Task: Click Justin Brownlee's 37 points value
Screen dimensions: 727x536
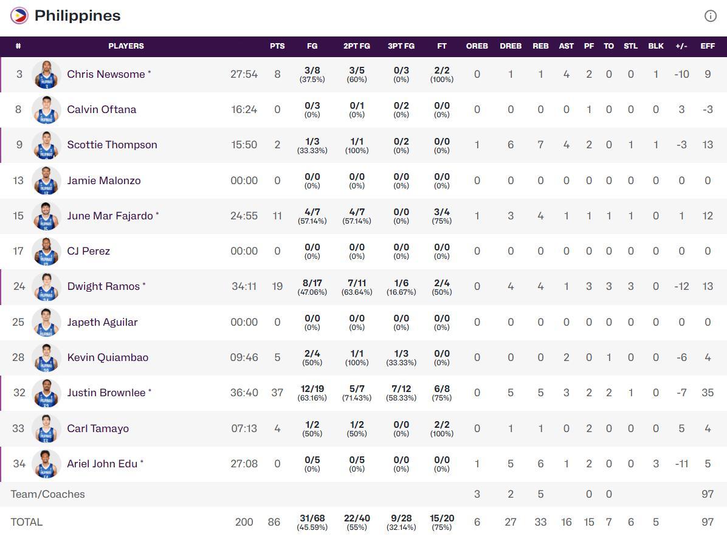Action: [277, 393]
